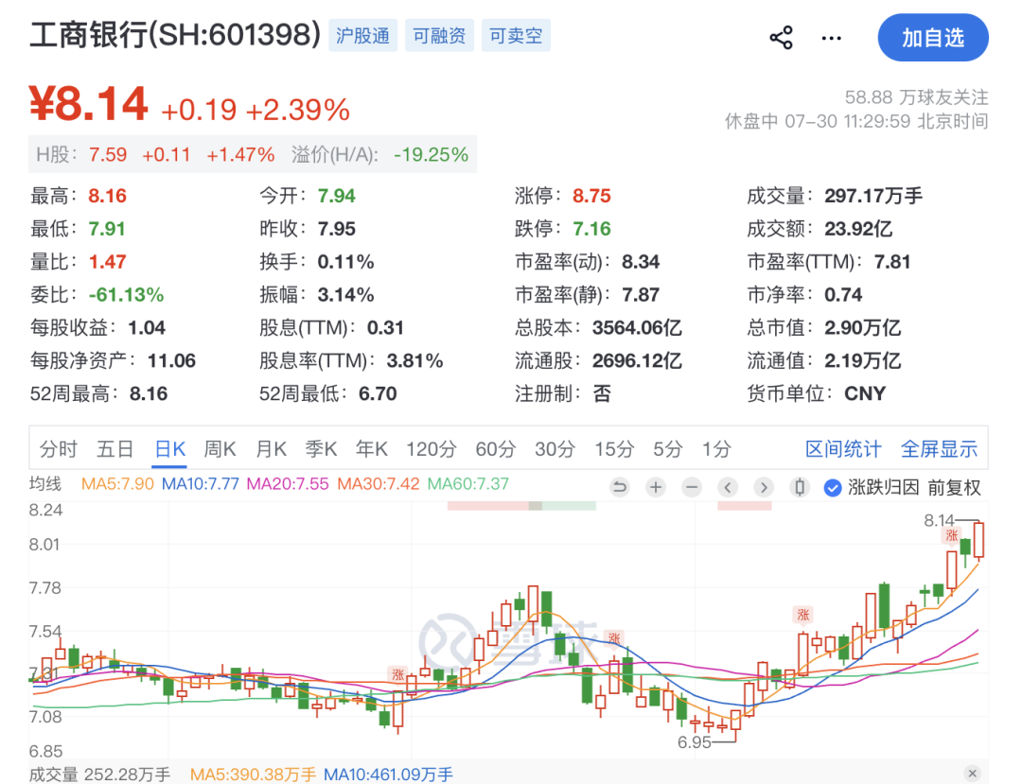Switch to the 60分 chart tab

(x=495, y=448)
